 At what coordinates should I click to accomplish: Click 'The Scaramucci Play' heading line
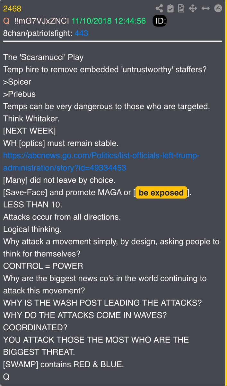coord(43,58)
